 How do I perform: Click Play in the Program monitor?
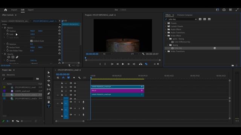tap(123, 64)
